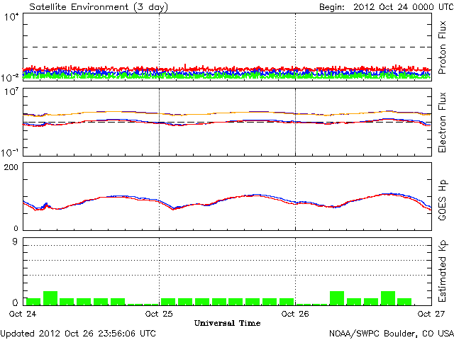Click the 'Proton Flux' axis label
This screenshot has width=454, height=340.
click(x=442, y=47)
